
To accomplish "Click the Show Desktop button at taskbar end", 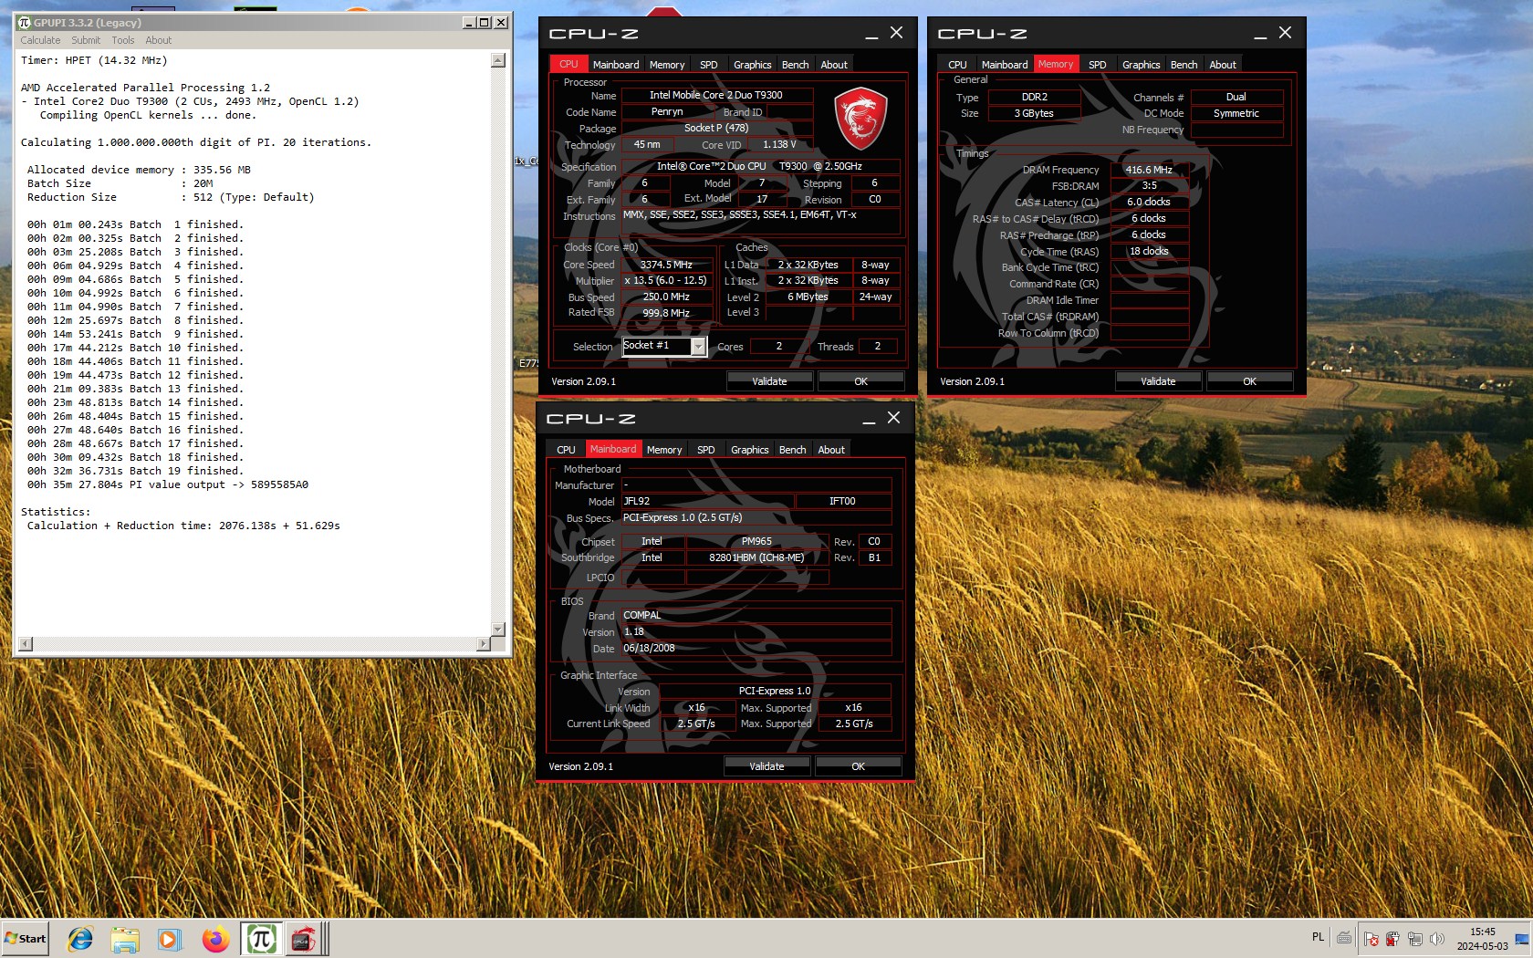I will [x=1522, y=939].
